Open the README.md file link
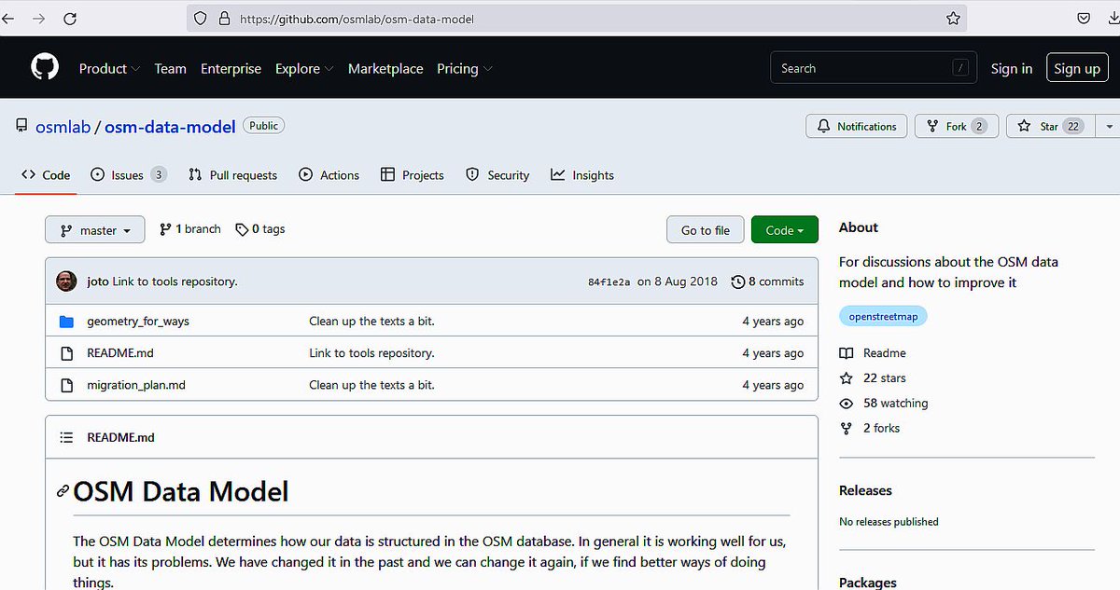 pos(120,353)
